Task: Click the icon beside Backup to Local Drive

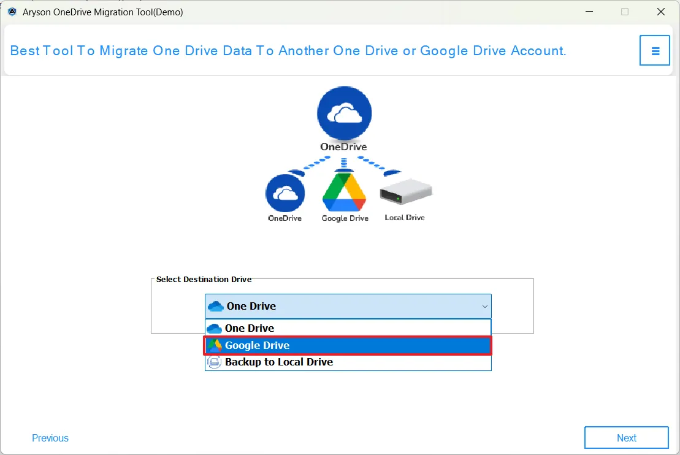Action: coord(214,362)
